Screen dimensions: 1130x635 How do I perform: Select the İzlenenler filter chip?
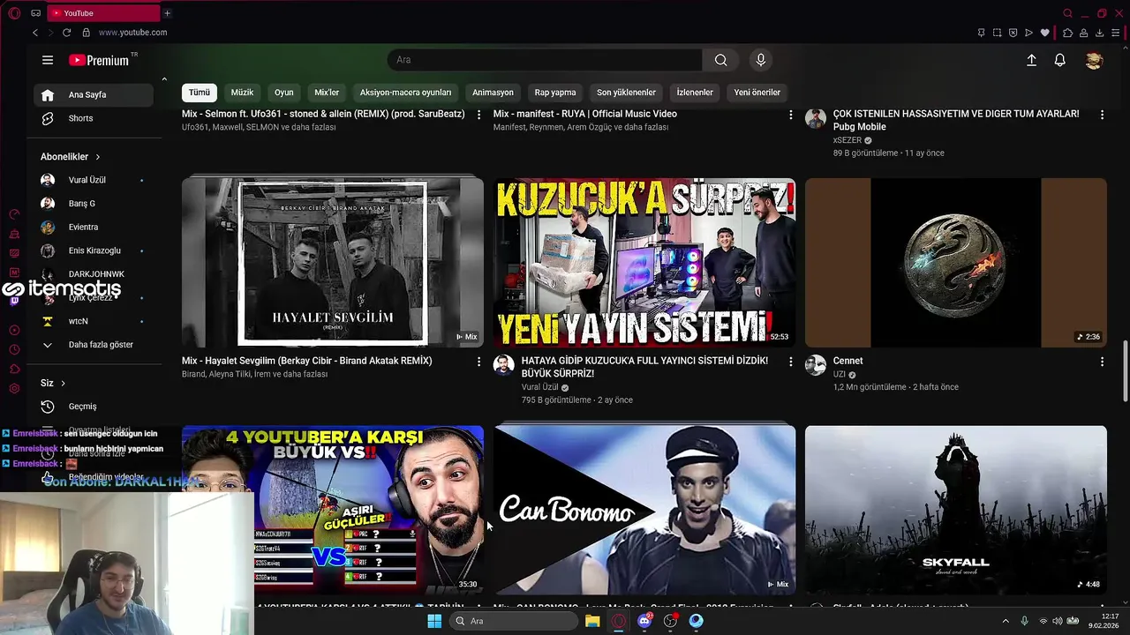[695, 93]
